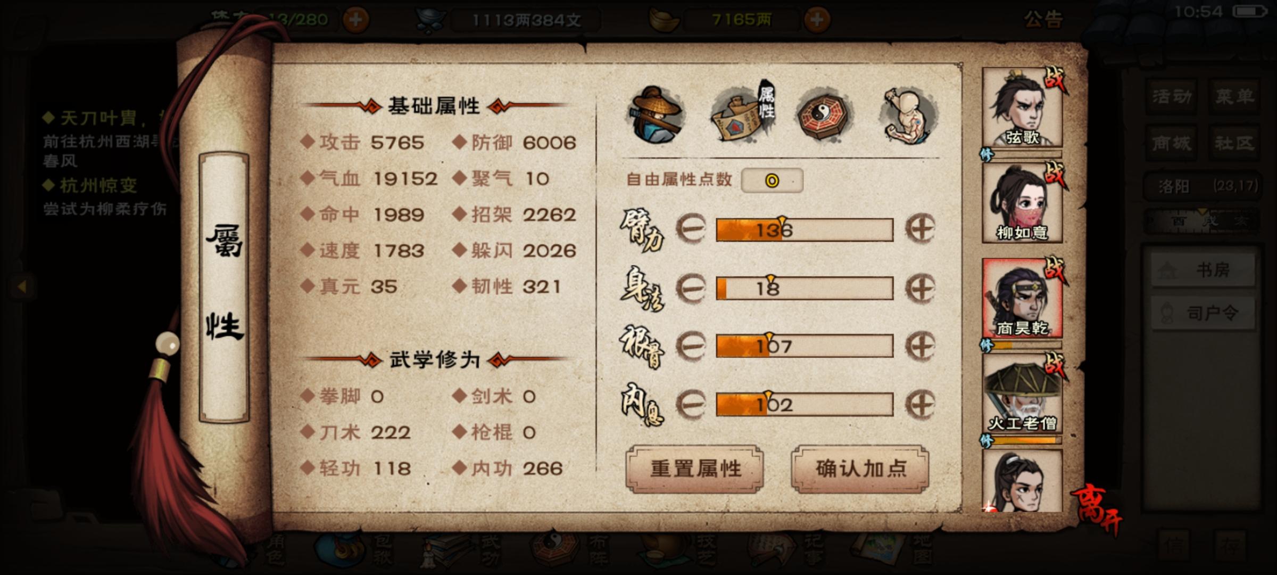
Task: Add stamina with top-left plus icon
Action: click(x=355, y=20)
